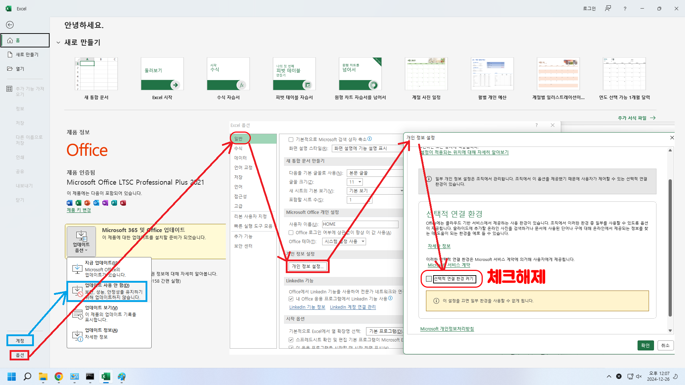Viewport: 685px width, 385px height.
Task: Click the Microsoft 개인정보처리방침 link
Action: click(x=447, y=329)
